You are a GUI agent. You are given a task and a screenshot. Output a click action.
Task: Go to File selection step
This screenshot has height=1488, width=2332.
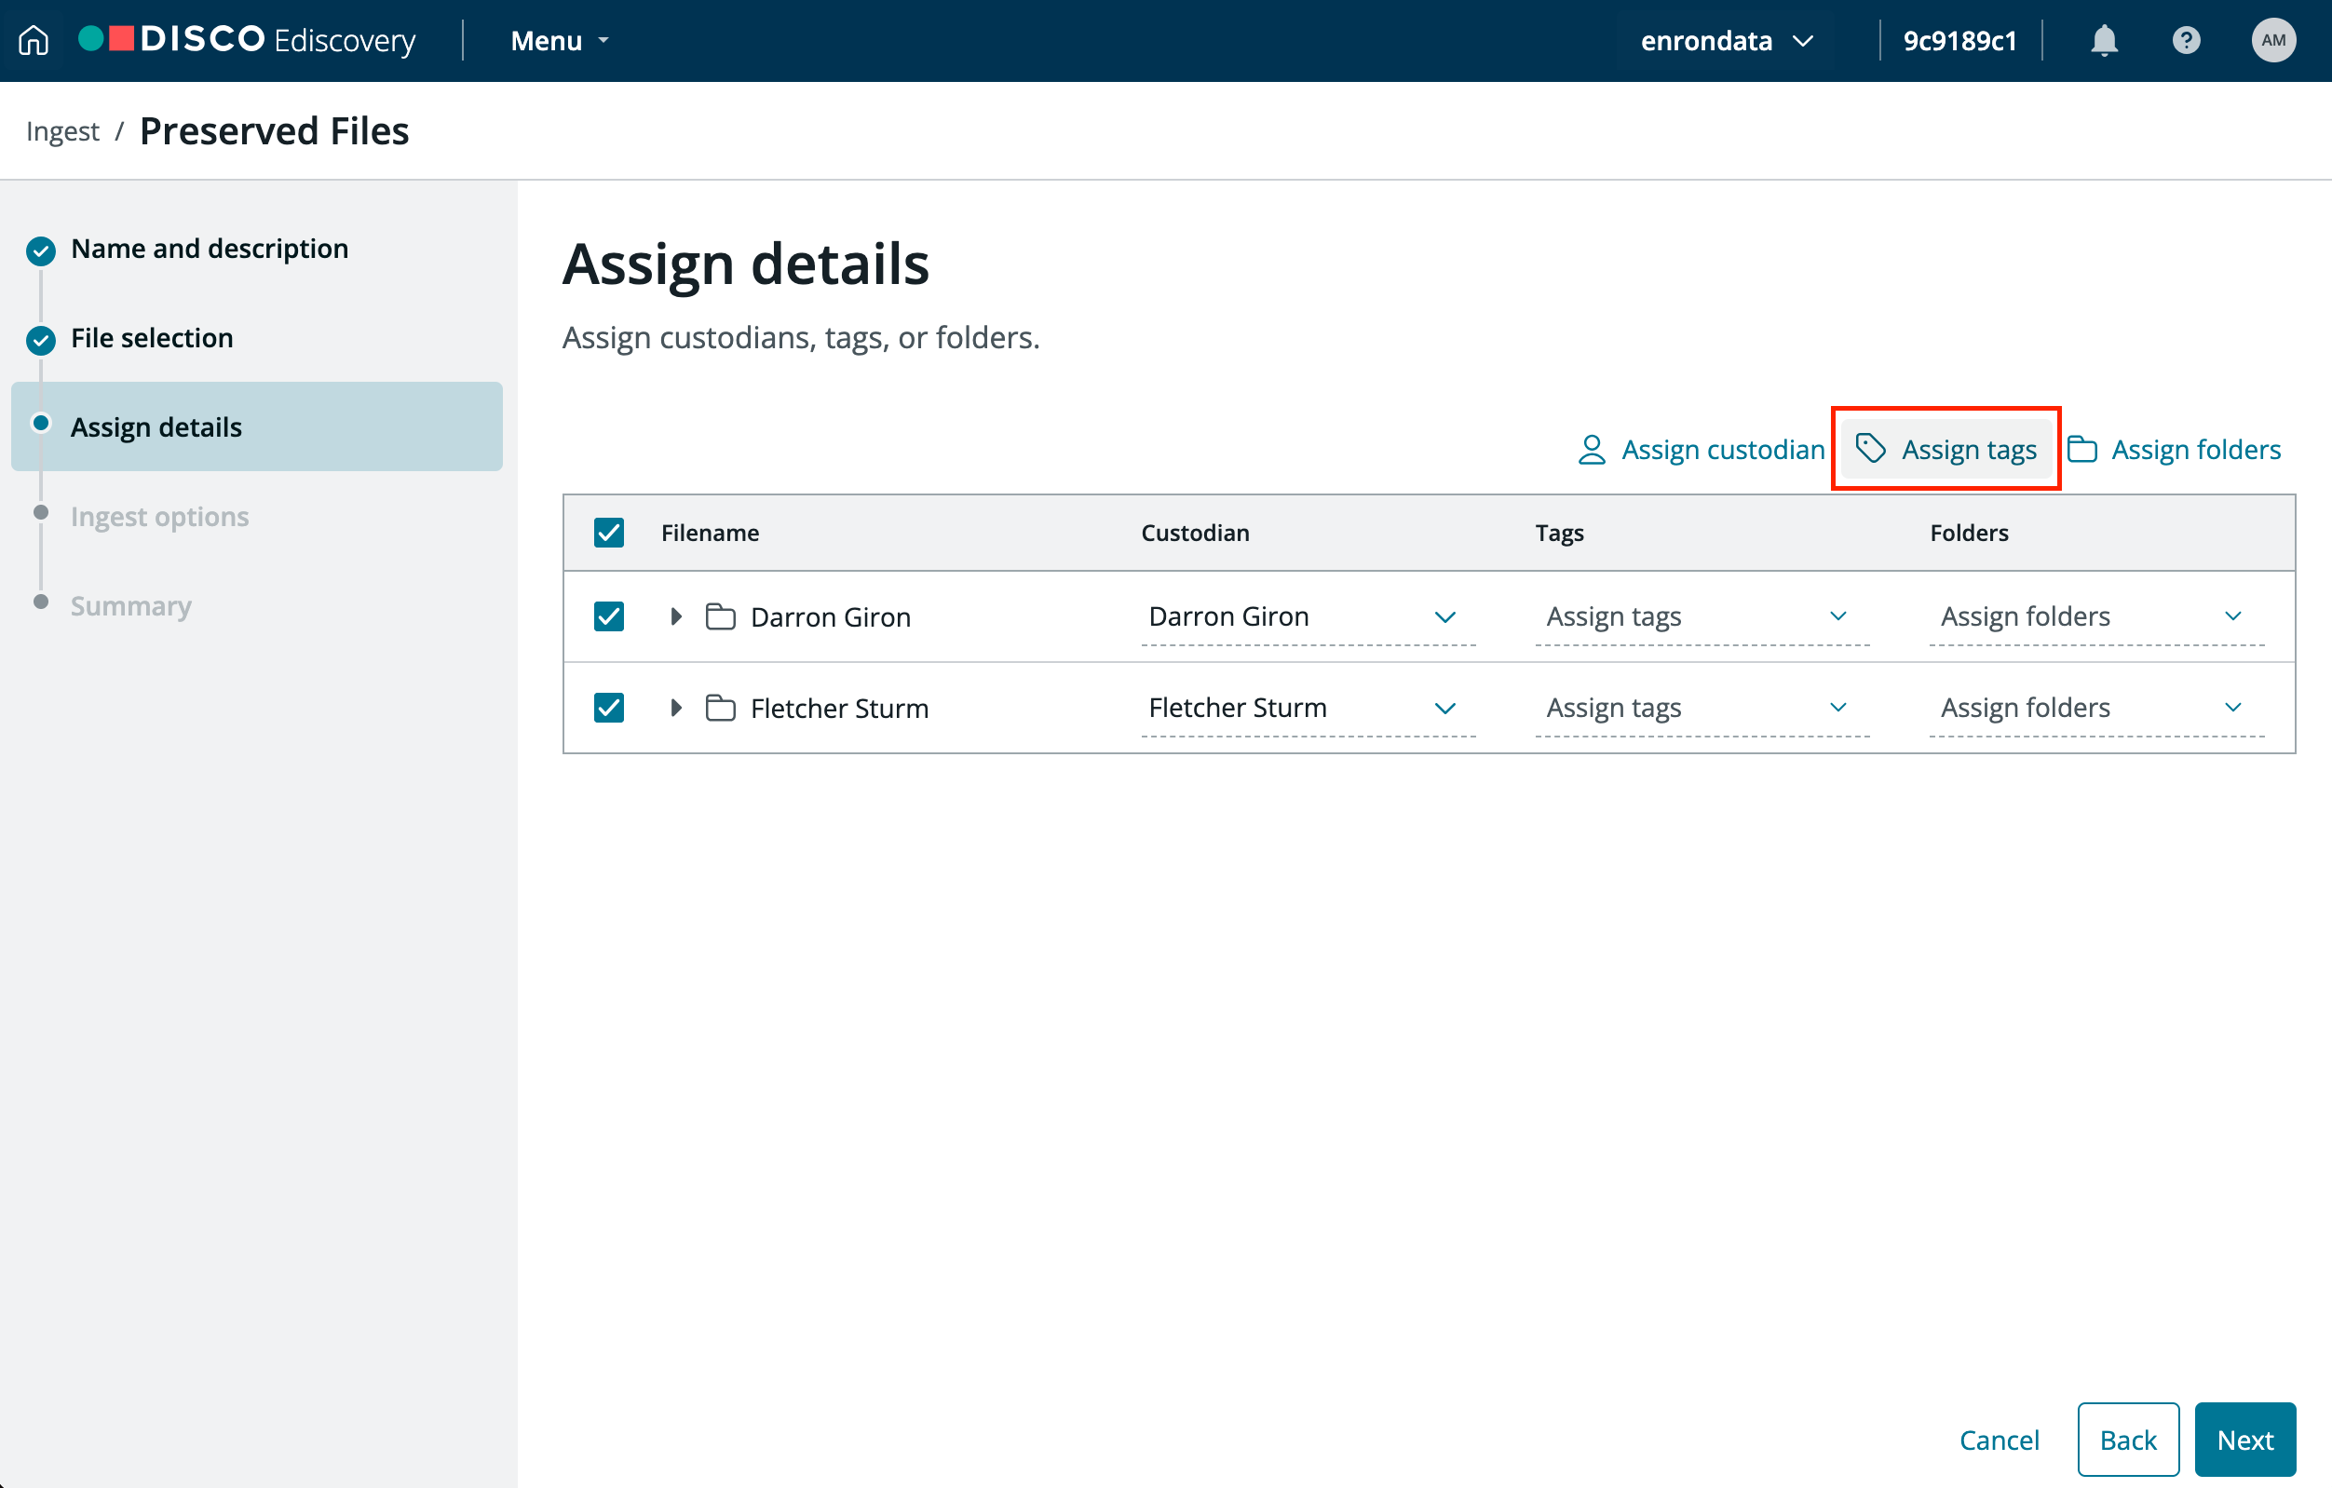152,338
